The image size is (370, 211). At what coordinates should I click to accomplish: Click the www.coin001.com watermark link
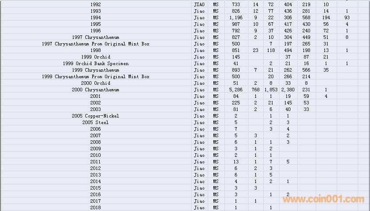[x=323, y=200]
